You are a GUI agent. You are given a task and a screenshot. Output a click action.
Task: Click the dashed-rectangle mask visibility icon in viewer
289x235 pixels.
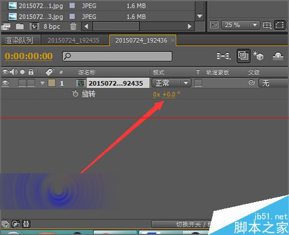coord(280,25)
